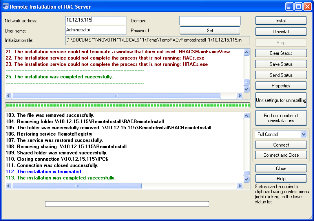This screenshot has height=221, width=314.
Task: Open the Full Control mode dropdown
Action: tap(281, 134)
